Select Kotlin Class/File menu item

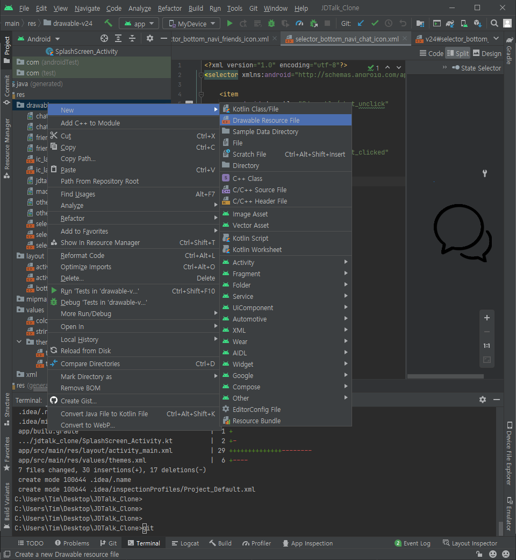point(285,109)
